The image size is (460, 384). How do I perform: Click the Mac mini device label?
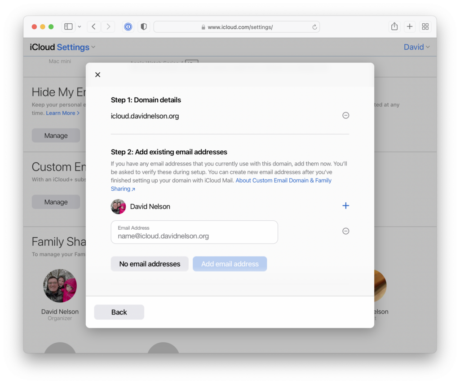(x=60, y=61)
